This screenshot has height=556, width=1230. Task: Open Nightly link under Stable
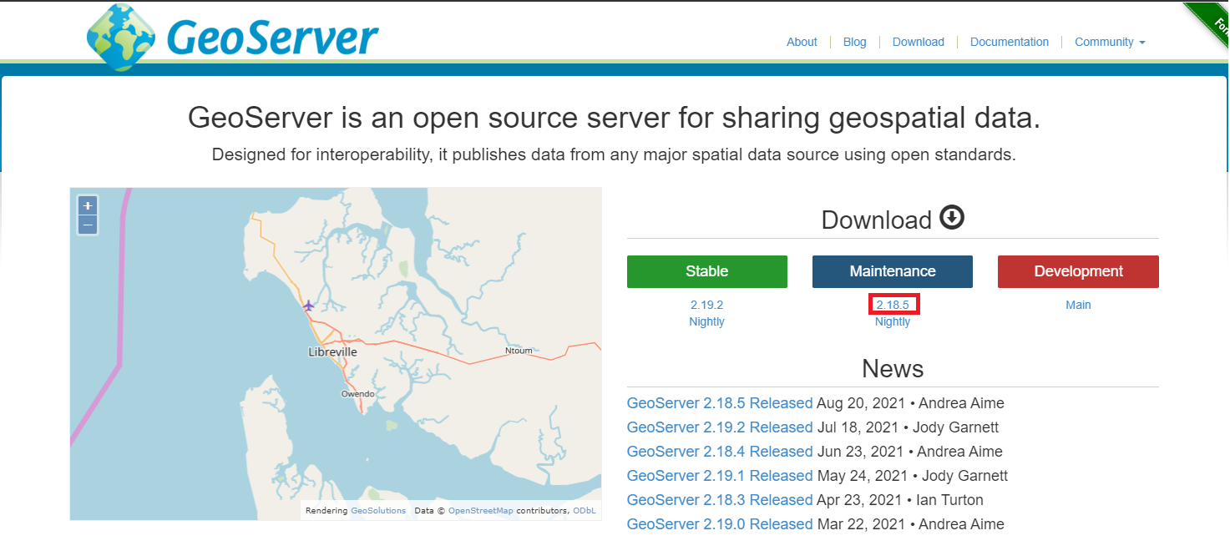click(x=707, y=321)
